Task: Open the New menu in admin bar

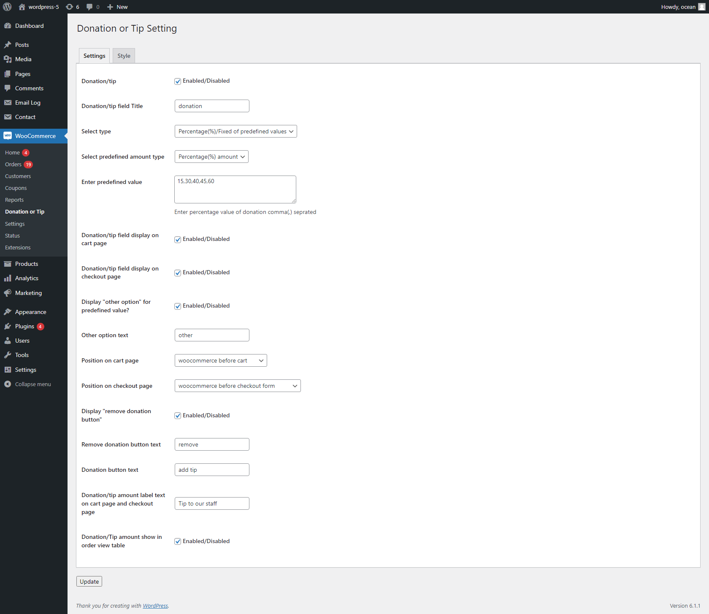Action: 117,7
